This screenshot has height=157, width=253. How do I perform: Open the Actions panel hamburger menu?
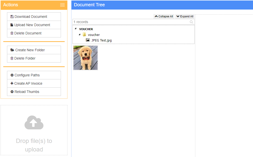62,5
